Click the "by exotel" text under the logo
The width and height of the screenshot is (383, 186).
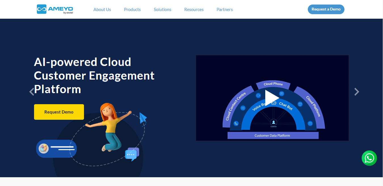(x=68, y=12)
